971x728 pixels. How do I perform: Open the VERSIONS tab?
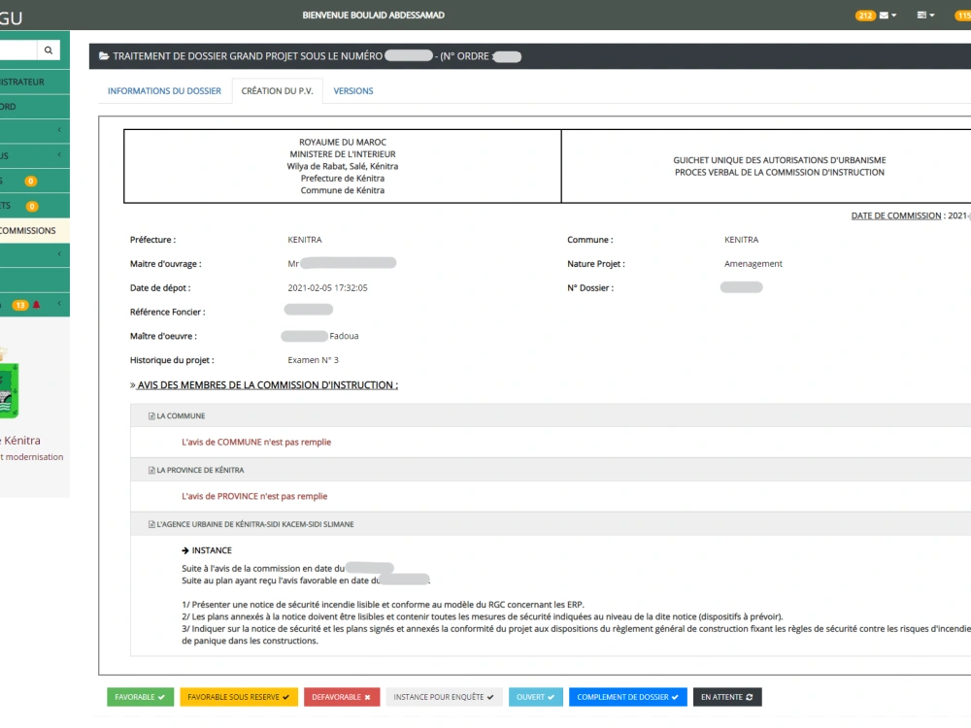coord(353,91)
